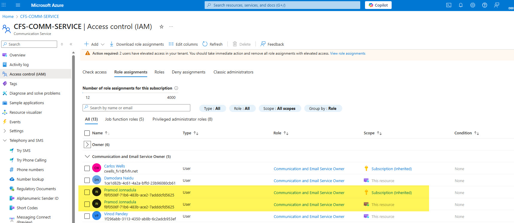The height and width of the screenshot is (223, 514).
Task: Click Delete in the toolbar
Action: pyautogui.click(x=242, y=44)
